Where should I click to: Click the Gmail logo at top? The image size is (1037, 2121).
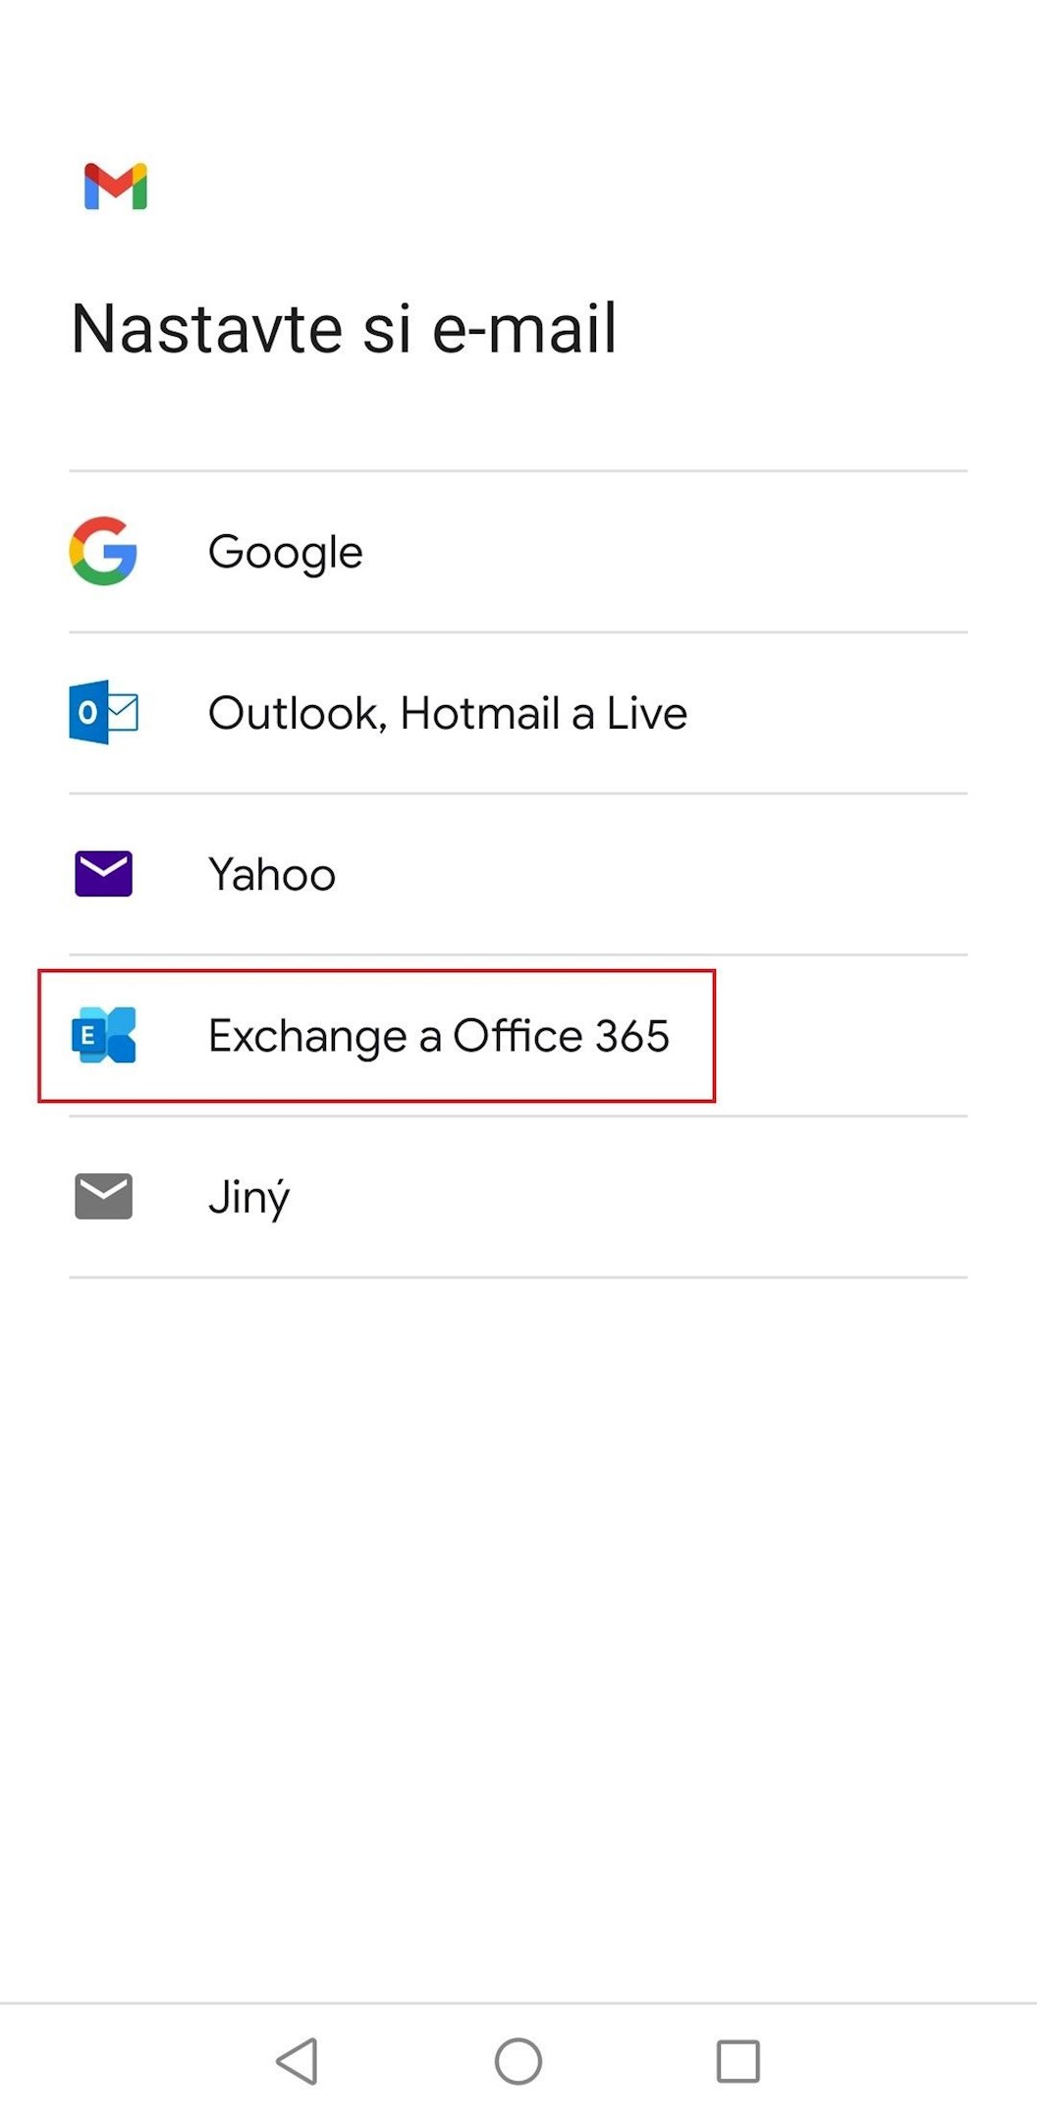pos(116,186)
